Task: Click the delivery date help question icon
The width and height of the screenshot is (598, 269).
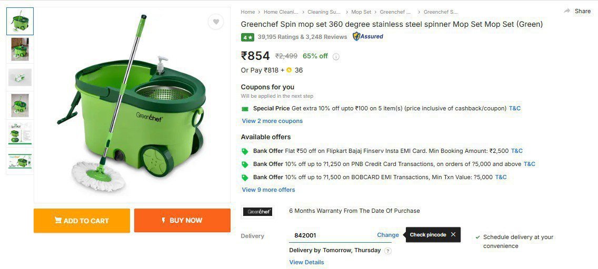Action: pyautogui.click(x=388, y=251)
